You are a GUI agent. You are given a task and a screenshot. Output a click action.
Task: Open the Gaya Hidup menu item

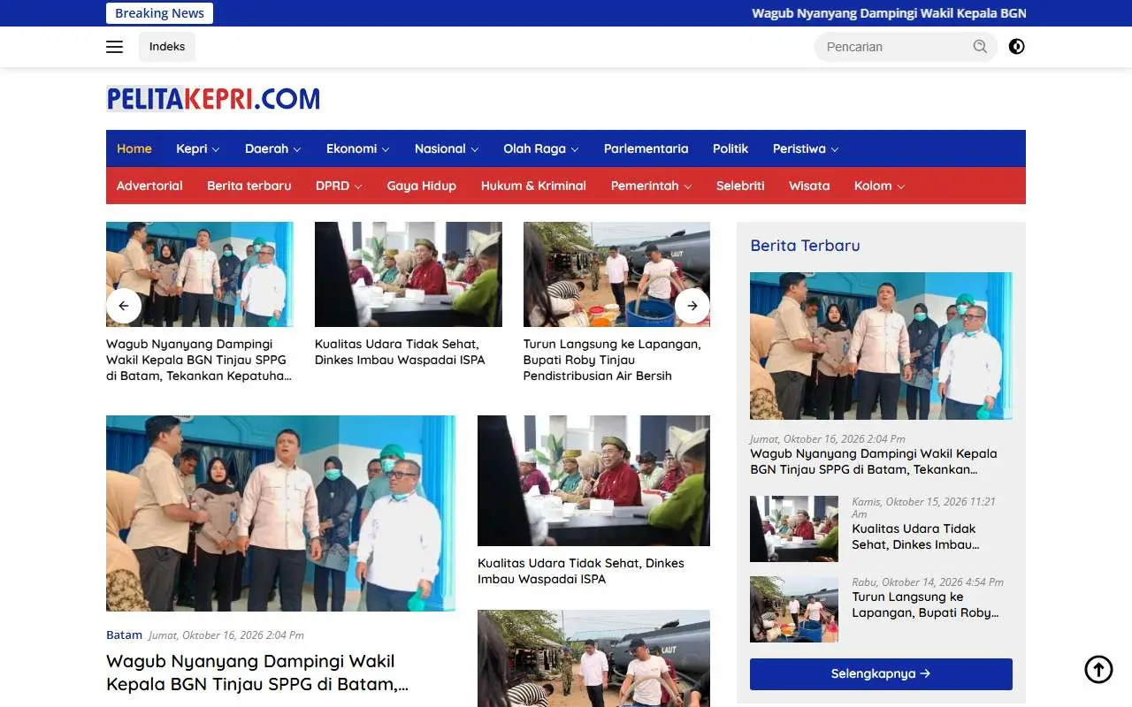coord(422,186)
